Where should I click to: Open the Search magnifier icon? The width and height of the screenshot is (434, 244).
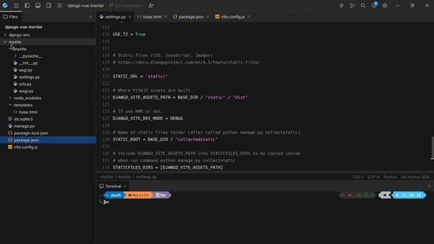pos(363,5)
